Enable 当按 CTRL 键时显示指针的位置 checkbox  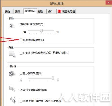point(21,101)
